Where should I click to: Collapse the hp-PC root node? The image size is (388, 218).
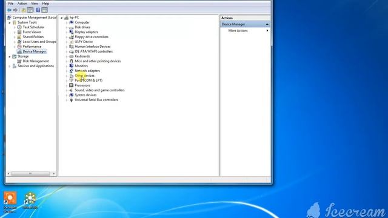tap(62, 18)
